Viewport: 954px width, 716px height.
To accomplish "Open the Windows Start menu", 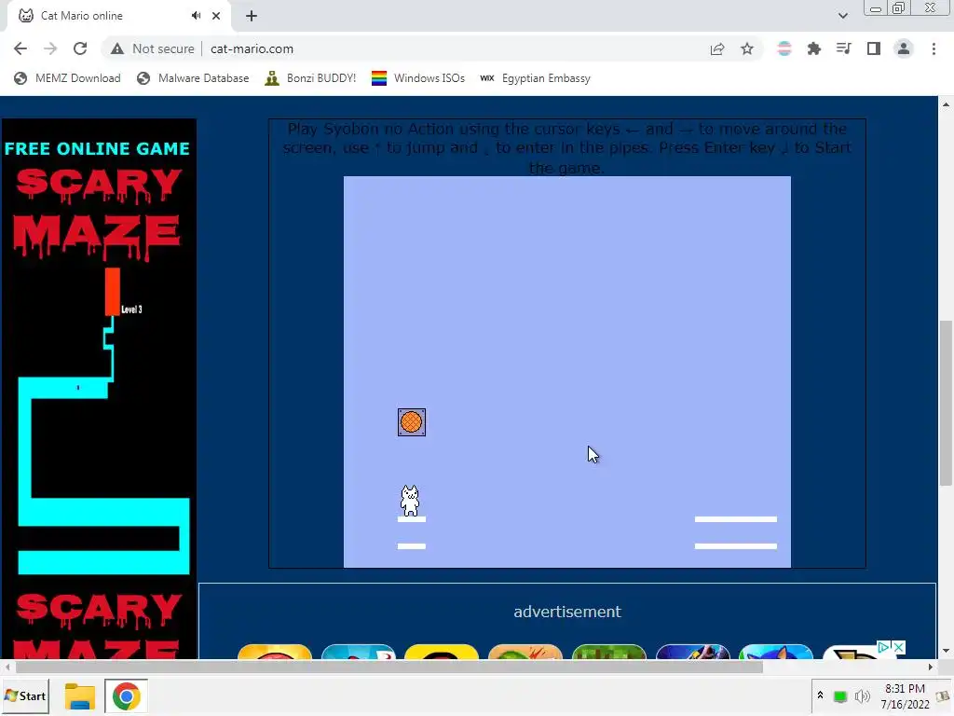I will (25, 695).
